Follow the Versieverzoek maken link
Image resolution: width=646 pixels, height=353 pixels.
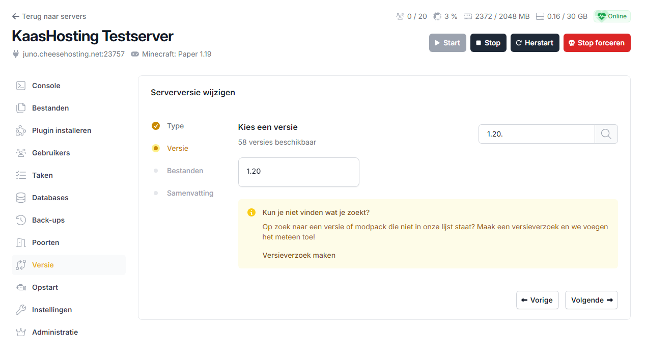299,255
